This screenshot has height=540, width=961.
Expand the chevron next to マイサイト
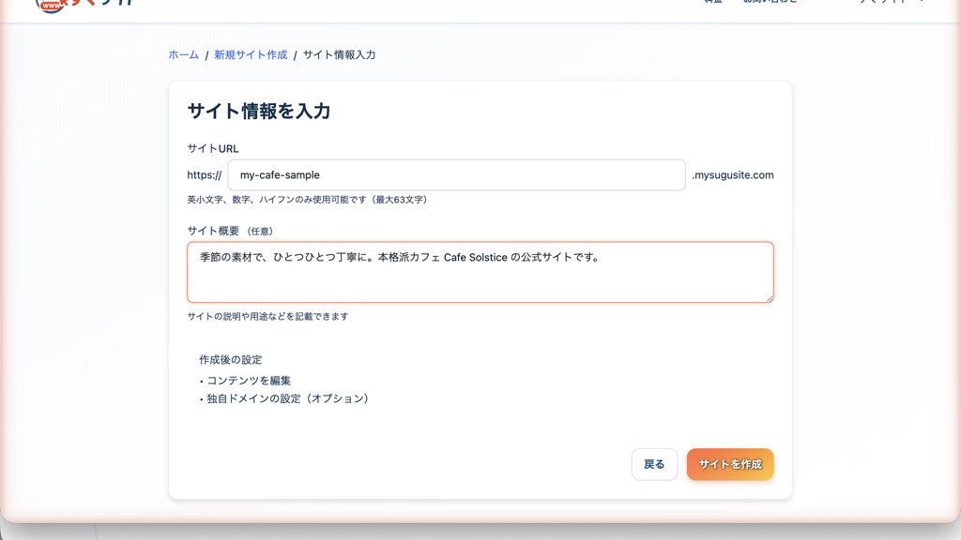921,3
